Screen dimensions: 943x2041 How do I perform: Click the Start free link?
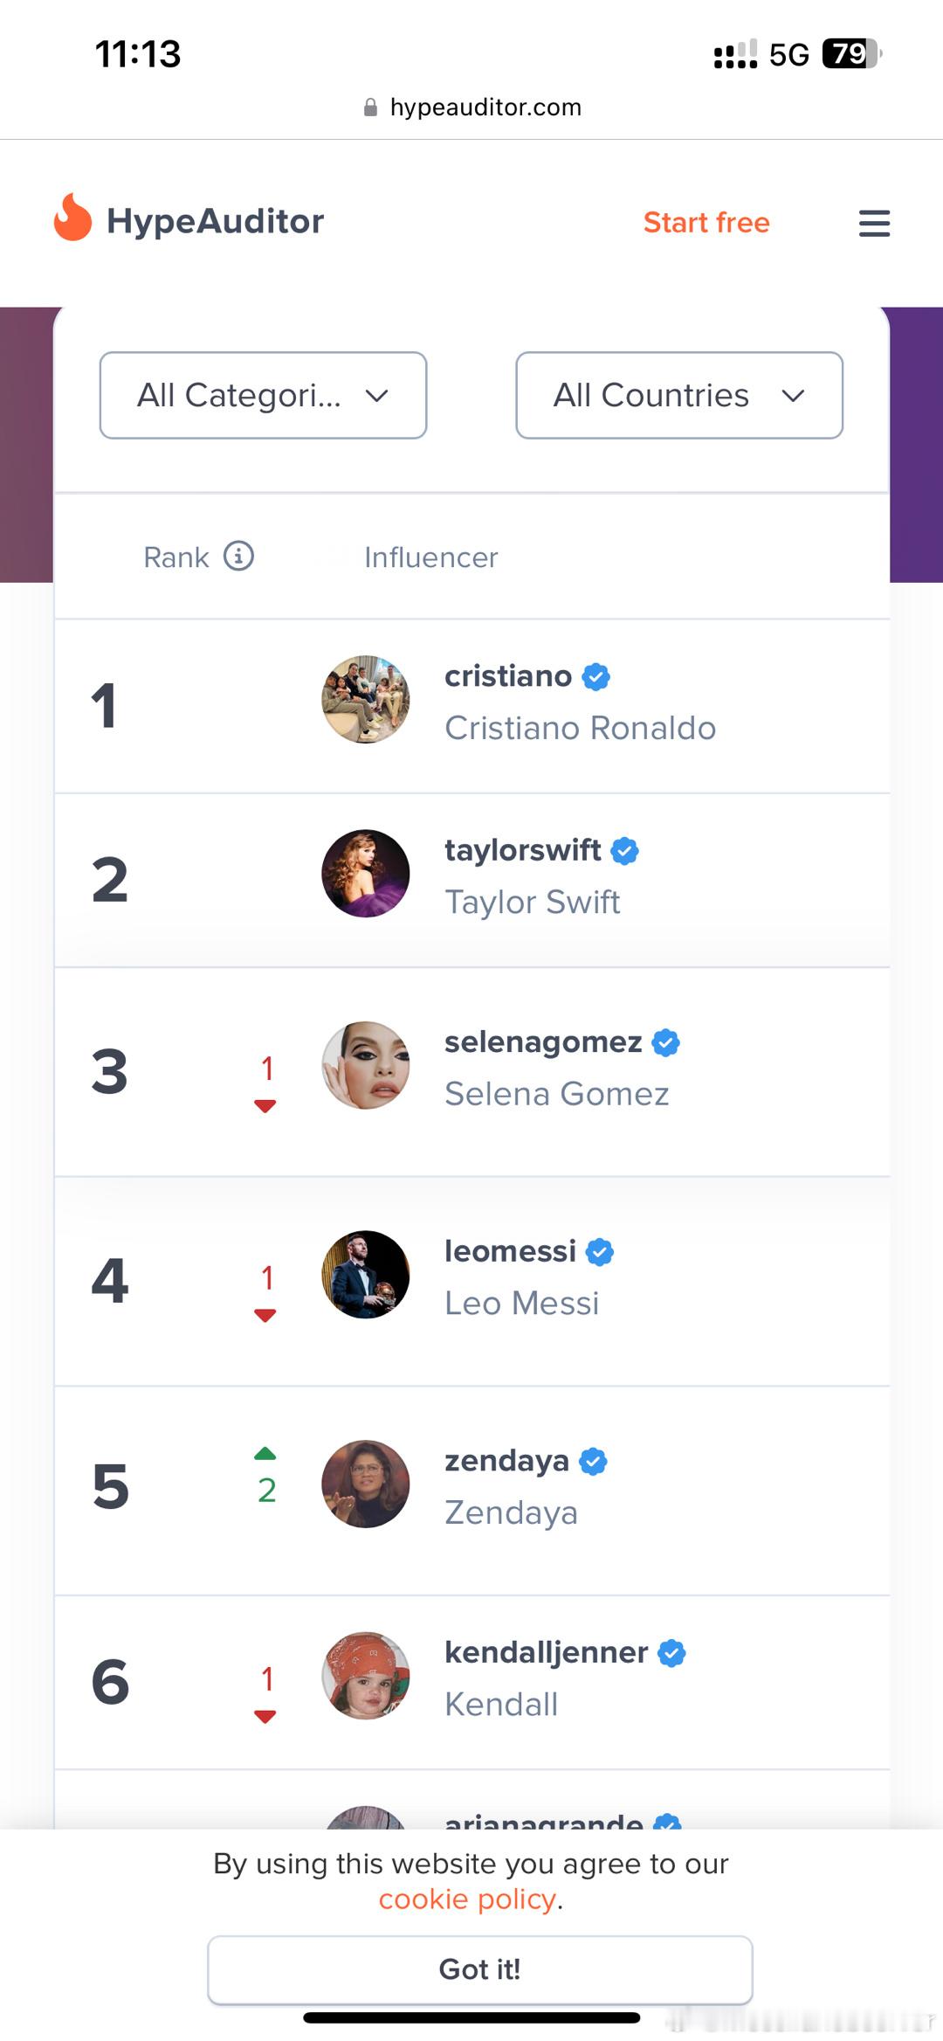pos(706,223)
